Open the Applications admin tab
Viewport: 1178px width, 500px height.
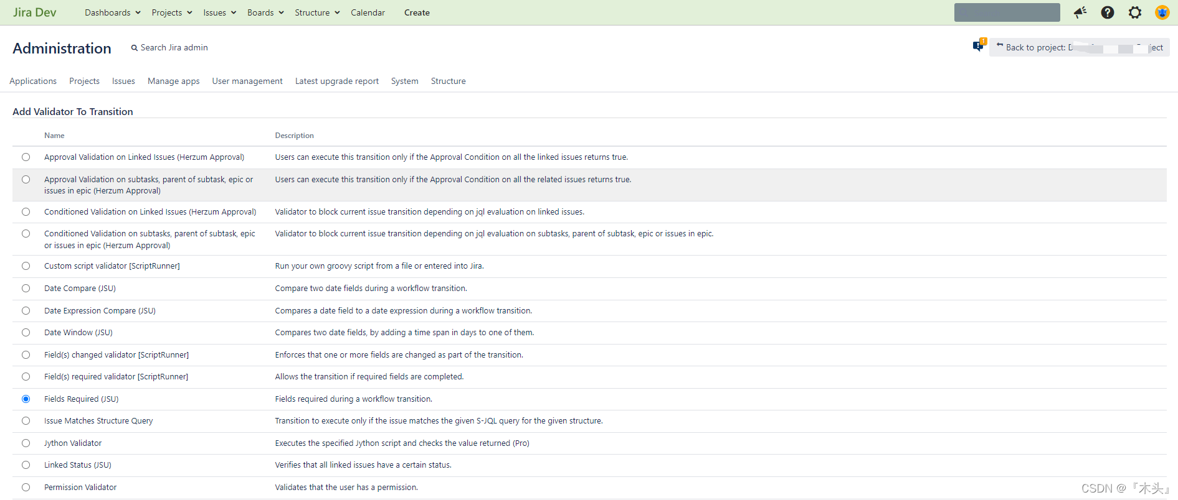pyautogui.click(x=33, y=81)
